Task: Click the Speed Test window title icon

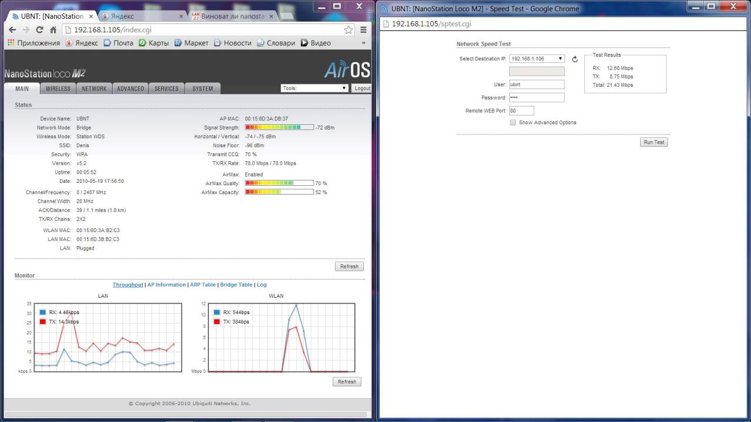Action: 384,9
